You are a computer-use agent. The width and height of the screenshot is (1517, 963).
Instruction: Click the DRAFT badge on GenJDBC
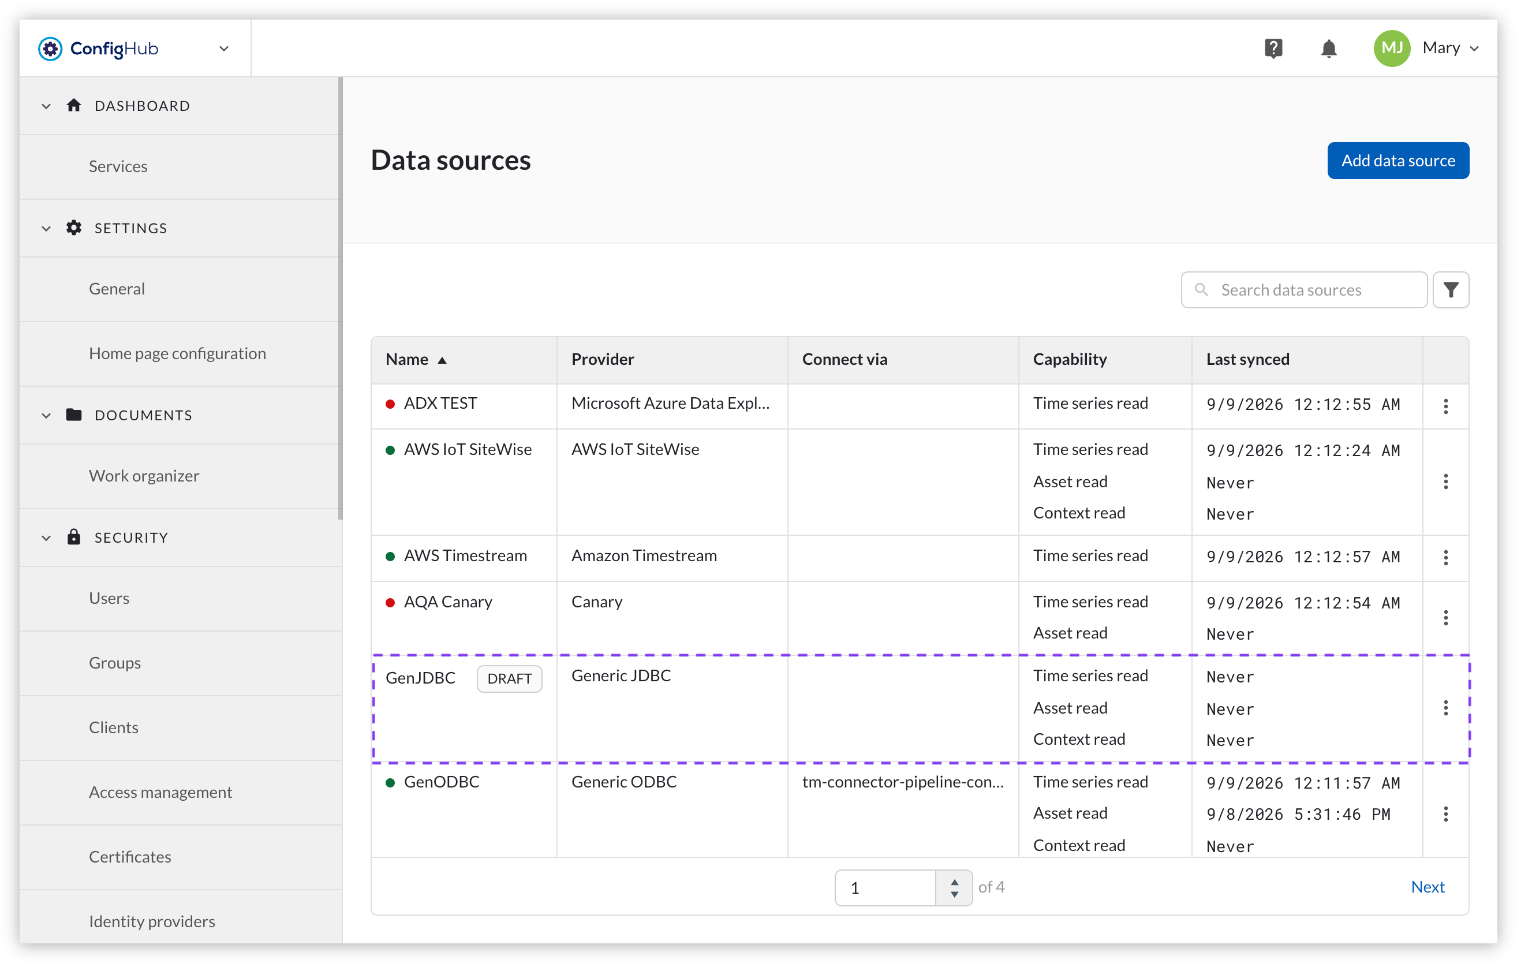[509, 678]
